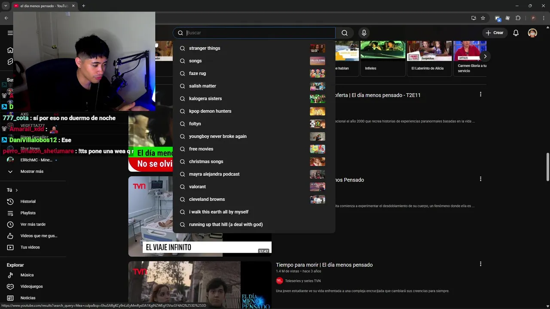
Task: Go to YouTube home icon
Action: coord(10,50)
